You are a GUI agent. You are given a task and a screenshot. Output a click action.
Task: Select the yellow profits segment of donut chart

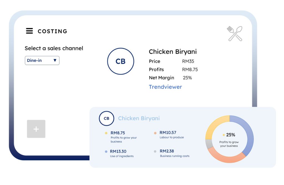215,126
